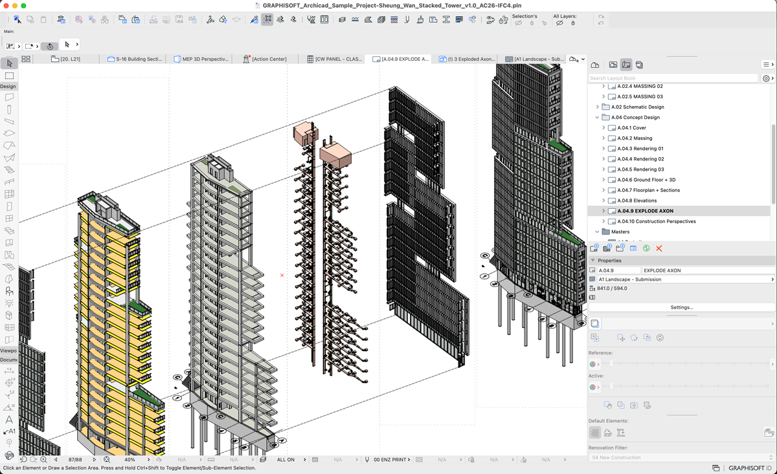Select A.04.6 Ground Floor + 3D layout
Screen dimensions: 777x474
646,180
